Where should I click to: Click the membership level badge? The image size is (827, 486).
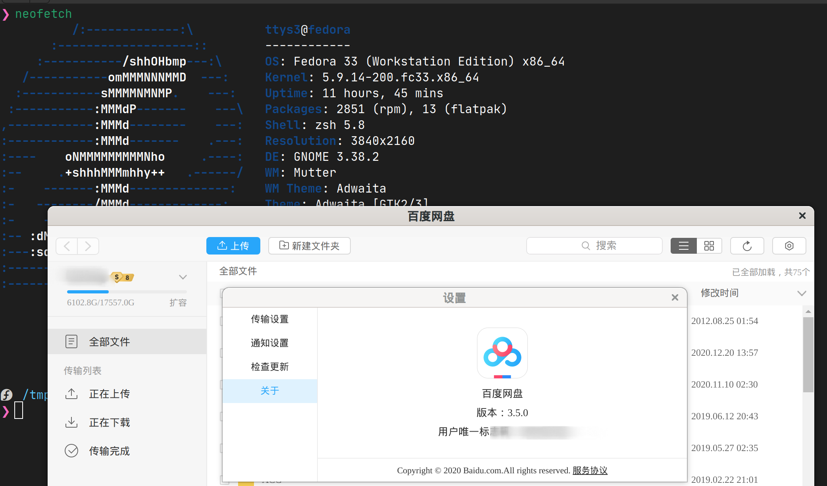(122, 277)
